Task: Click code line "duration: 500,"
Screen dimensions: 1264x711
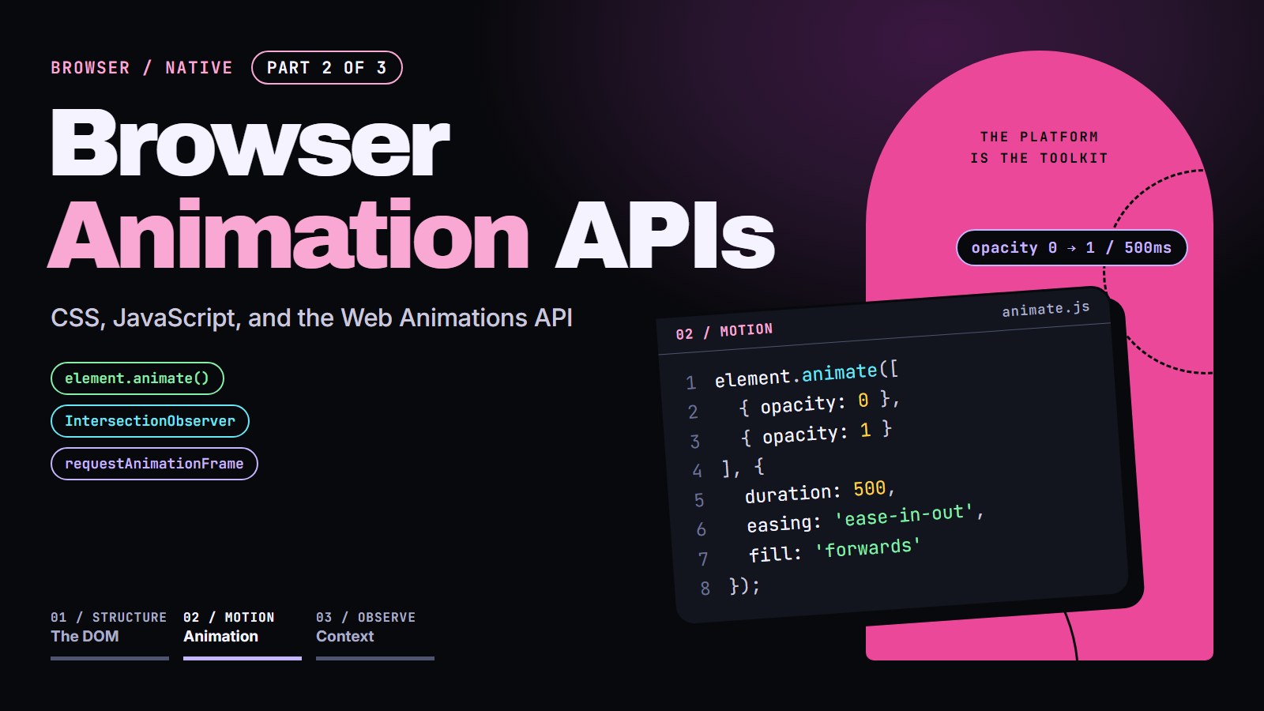Action: pyautogui.click(x=820, y=492)
